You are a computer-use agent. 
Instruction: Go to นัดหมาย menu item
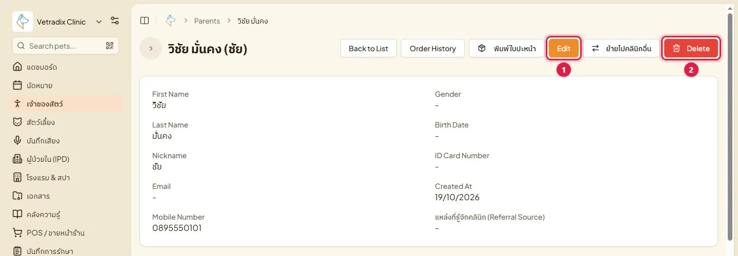[x=66, y=86]
